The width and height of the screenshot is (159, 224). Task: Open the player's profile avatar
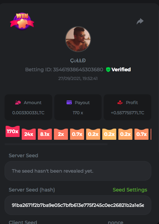[78, 39]
